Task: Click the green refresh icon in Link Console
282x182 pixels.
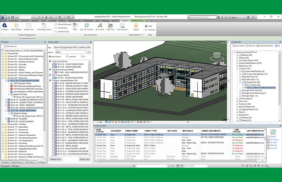Action: click(x=273, y=132)
